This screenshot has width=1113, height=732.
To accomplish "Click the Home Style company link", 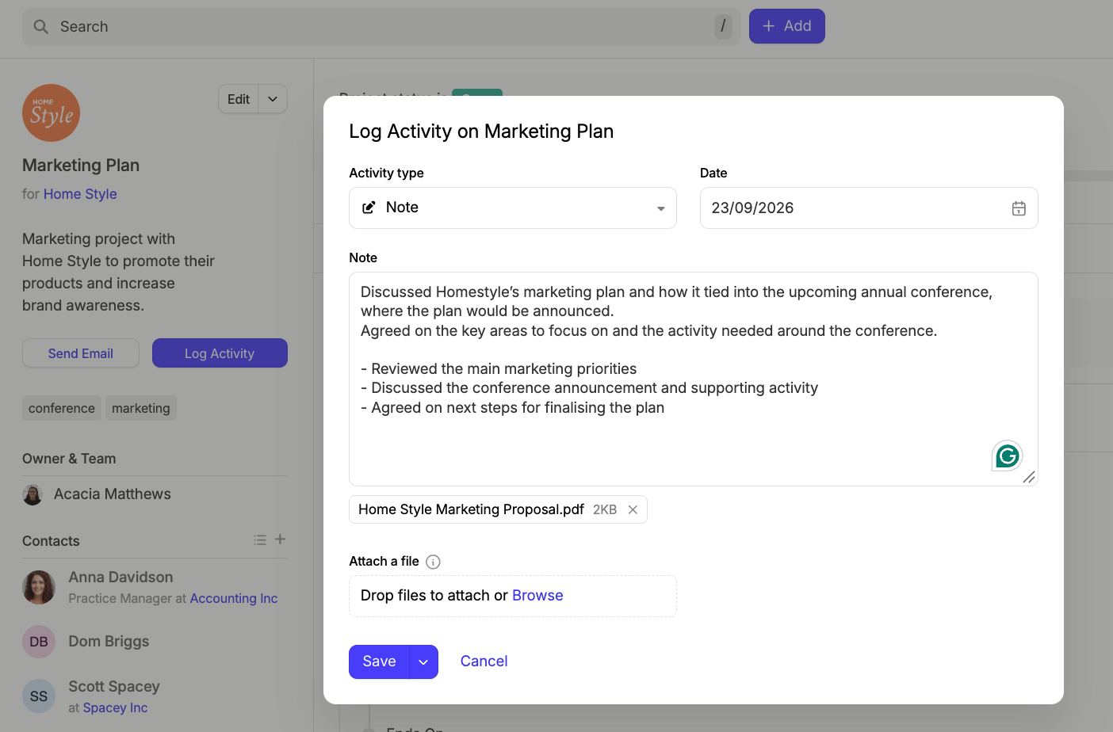I will 80,194.
